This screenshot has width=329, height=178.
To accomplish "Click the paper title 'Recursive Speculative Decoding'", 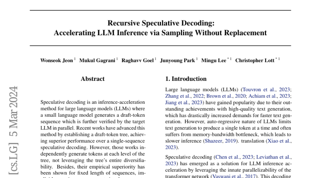I will 160,23.
